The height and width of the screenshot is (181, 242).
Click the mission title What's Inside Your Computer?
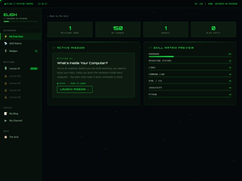pos(82,63)
